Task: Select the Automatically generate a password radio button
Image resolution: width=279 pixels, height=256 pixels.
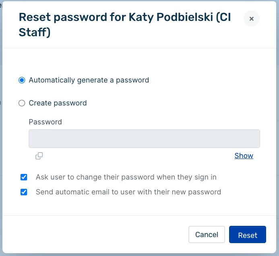Action: coord(22,80)
